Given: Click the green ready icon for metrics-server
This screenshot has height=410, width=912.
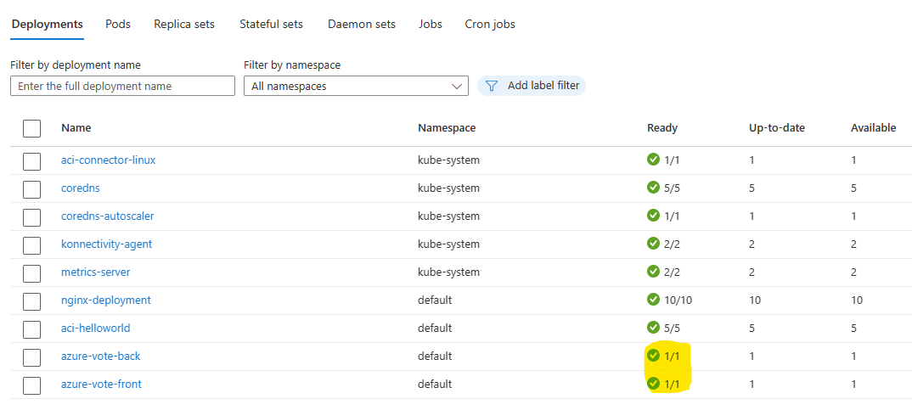Looking at the screenshot, I should click(x=653, y=272).
